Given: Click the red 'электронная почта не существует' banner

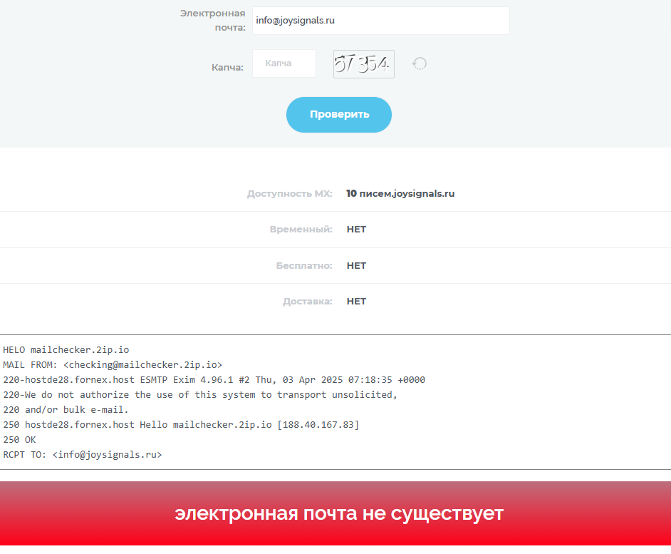Looking at the screenshot, I should (335, 513).
